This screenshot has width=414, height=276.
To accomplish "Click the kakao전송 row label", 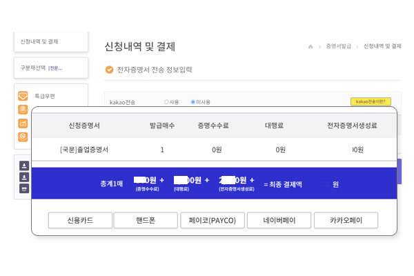I will [122, 102].
